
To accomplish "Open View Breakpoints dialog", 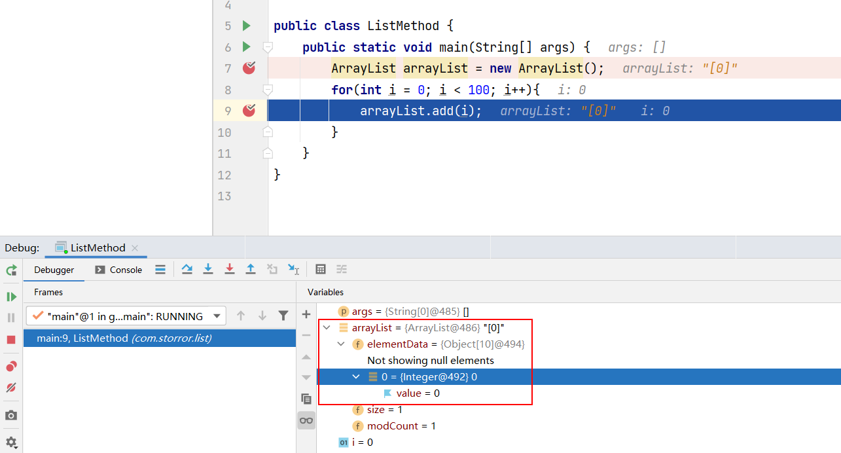I will coord(11,366).
